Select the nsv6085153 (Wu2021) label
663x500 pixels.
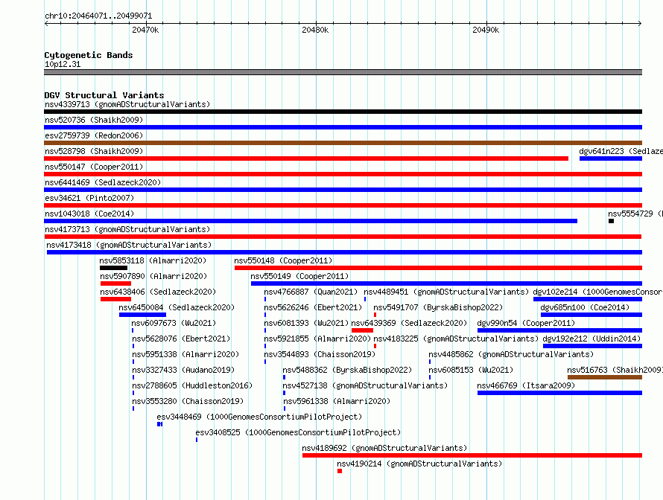pos(471,370)
